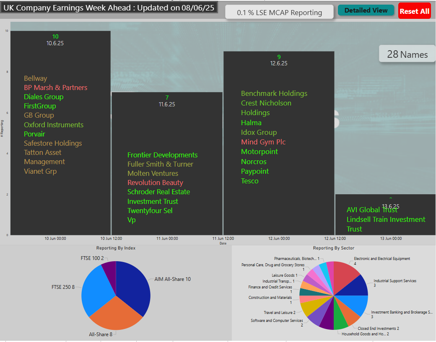This screenshot has height=342, width=436.
Task: Click the Software and Computer Services label
Action: [x=277, y=323]
